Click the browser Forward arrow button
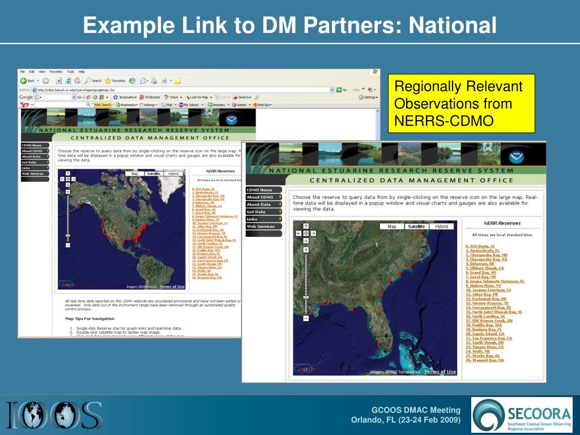Image resolution: width=580 pixels, height=435 pixels. click(x=45, y=80)
